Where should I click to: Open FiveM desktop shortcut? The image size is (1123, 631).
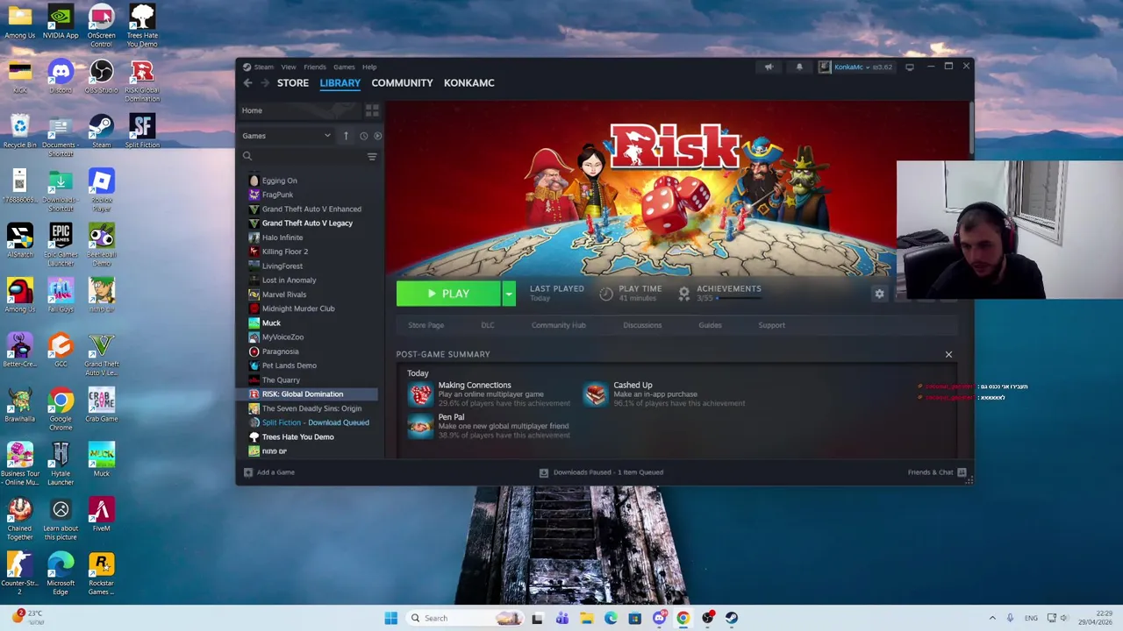(x=101, y=514)
